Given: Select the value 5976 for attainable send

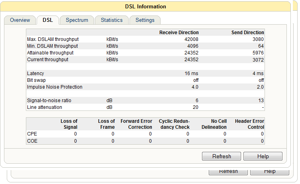Looking at the screenshot, I should (258, 53).
